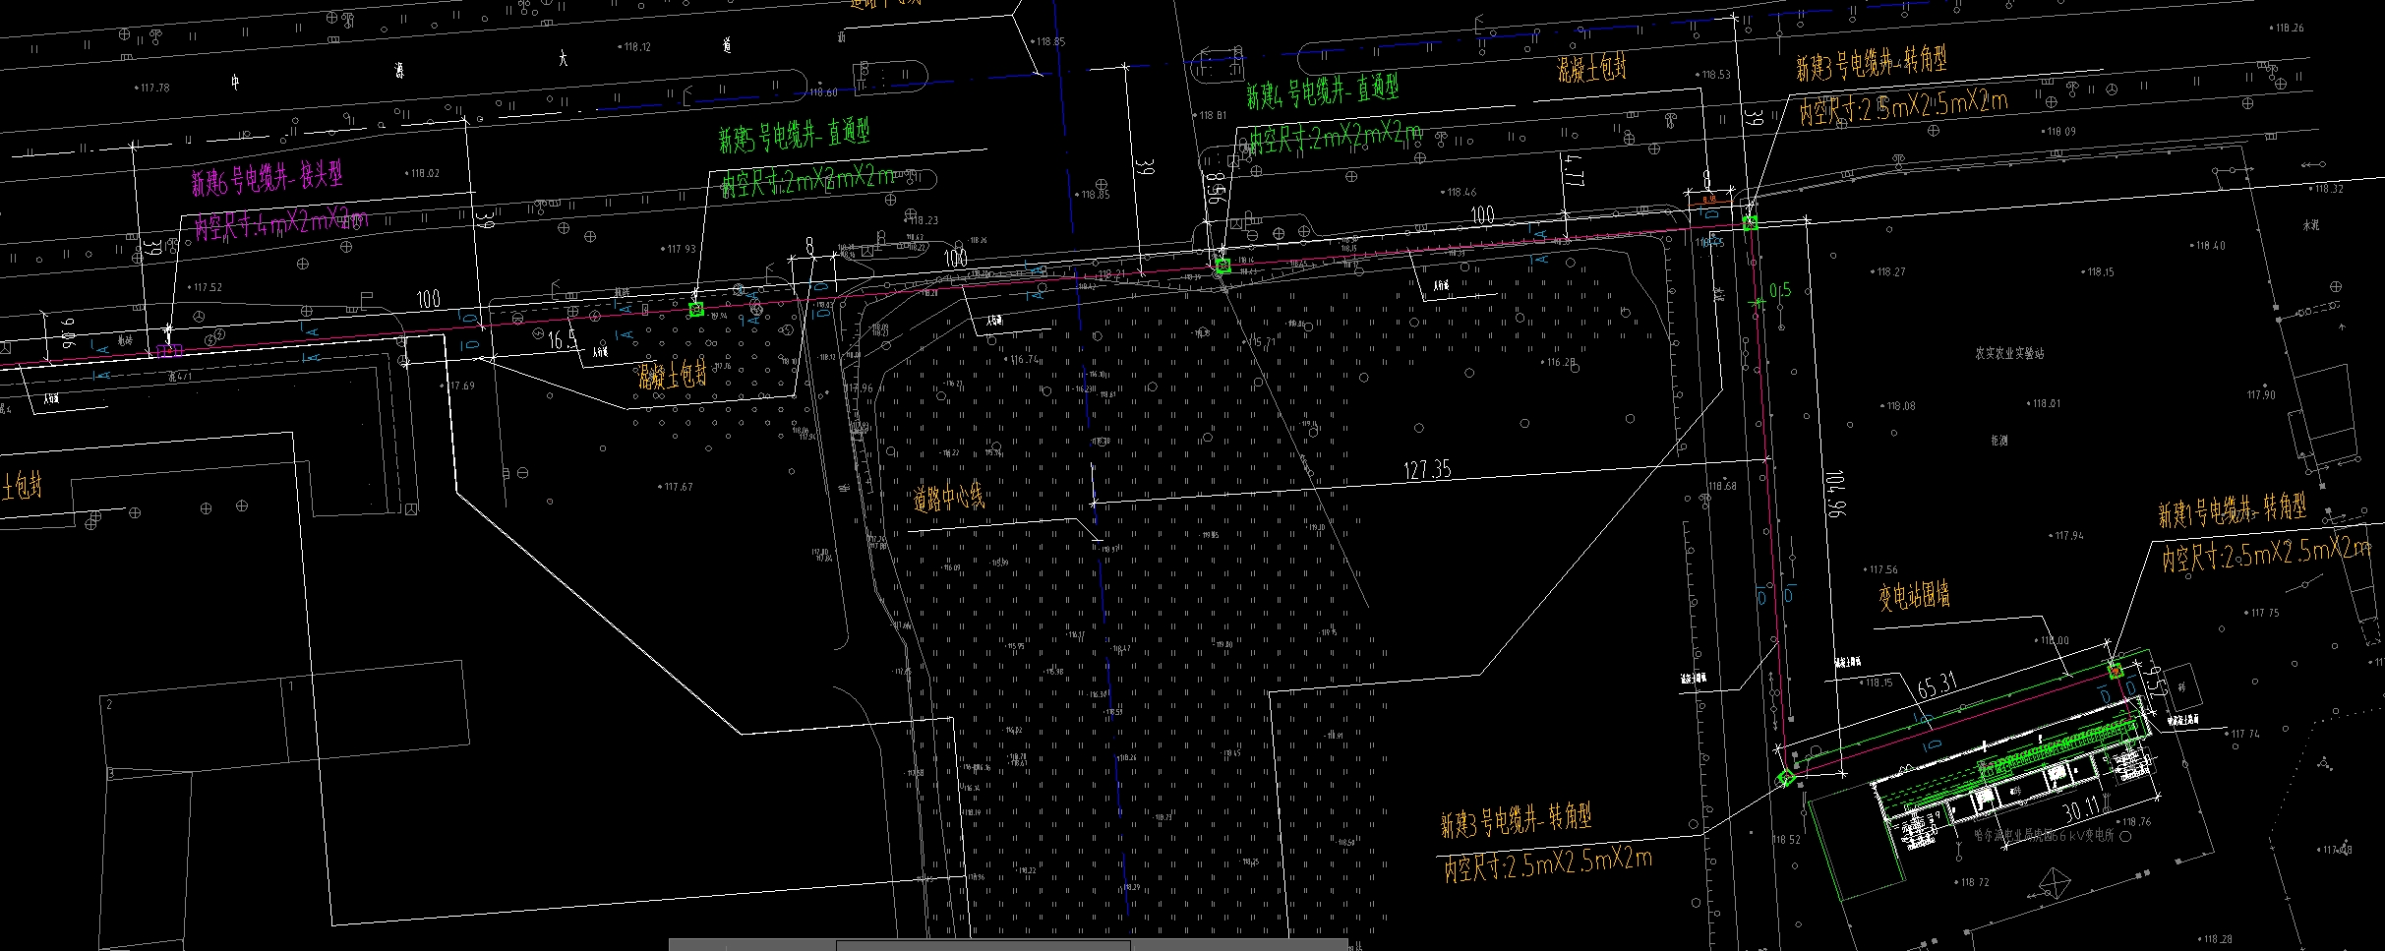Click the elevation point 116.28
Image resolution: width=2385 pixels, height=951 pixels.
[1558, 362]
